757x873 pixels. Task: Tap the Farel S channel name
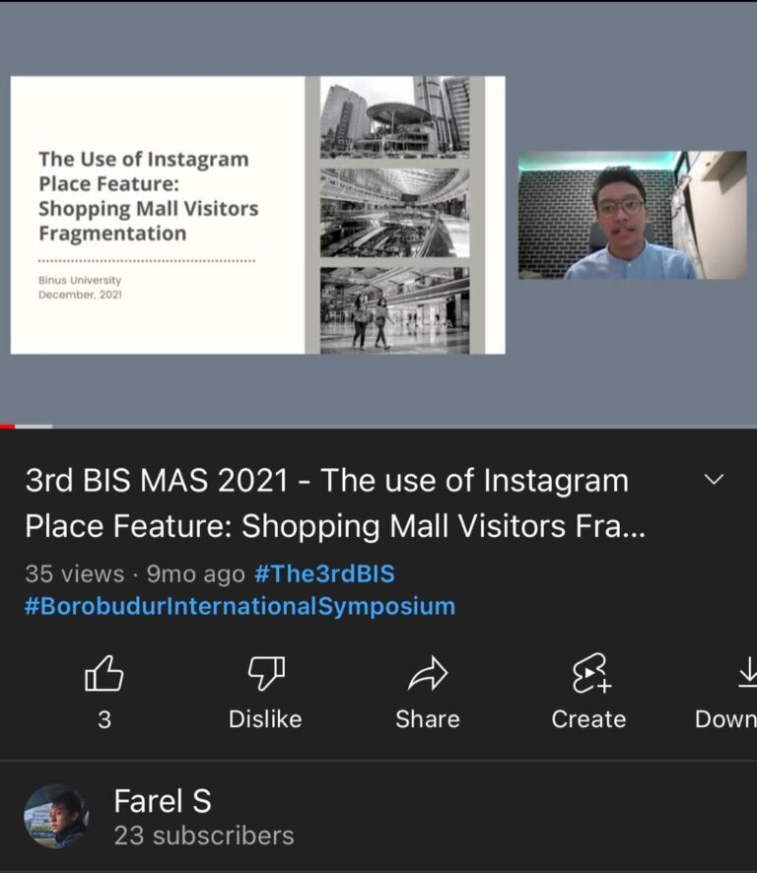pos(163,801)
